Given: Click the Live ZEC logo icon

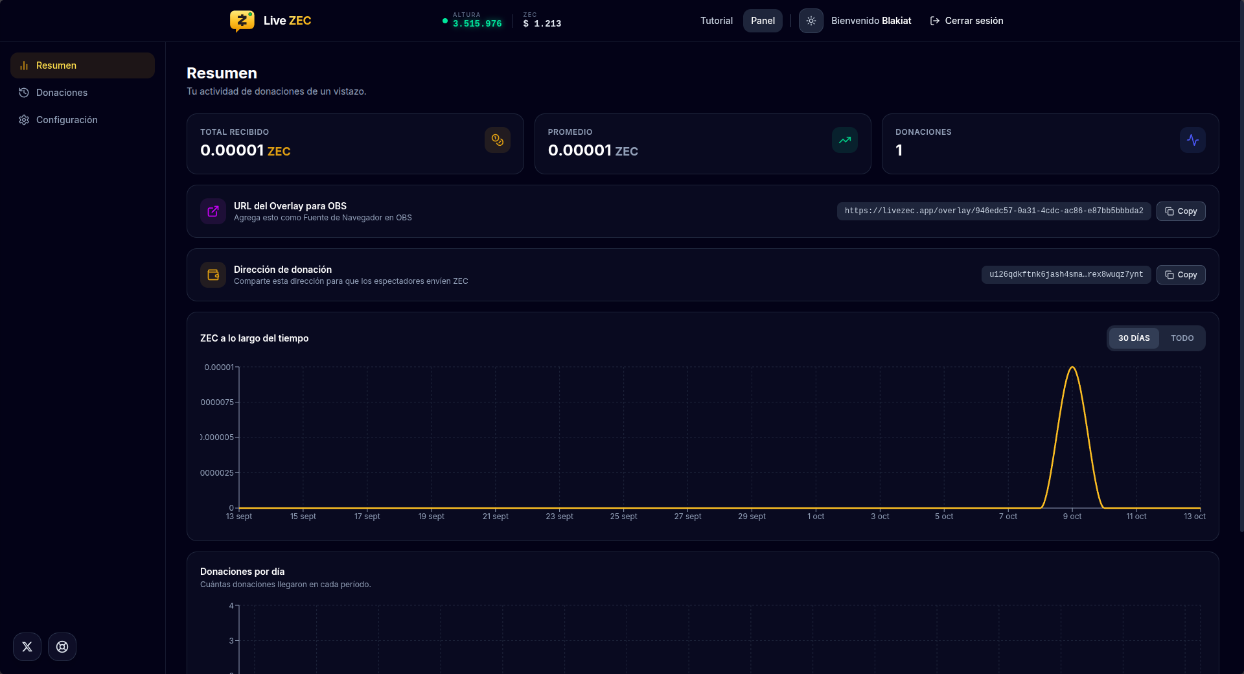Looking at the screenshot, I should (x=242, y=21).
